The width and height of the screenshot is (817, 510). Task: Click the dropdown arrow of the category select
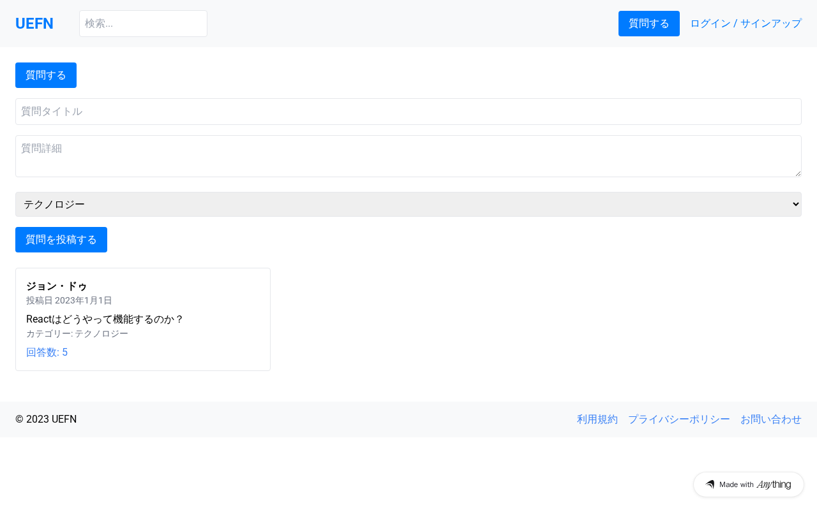795,204
